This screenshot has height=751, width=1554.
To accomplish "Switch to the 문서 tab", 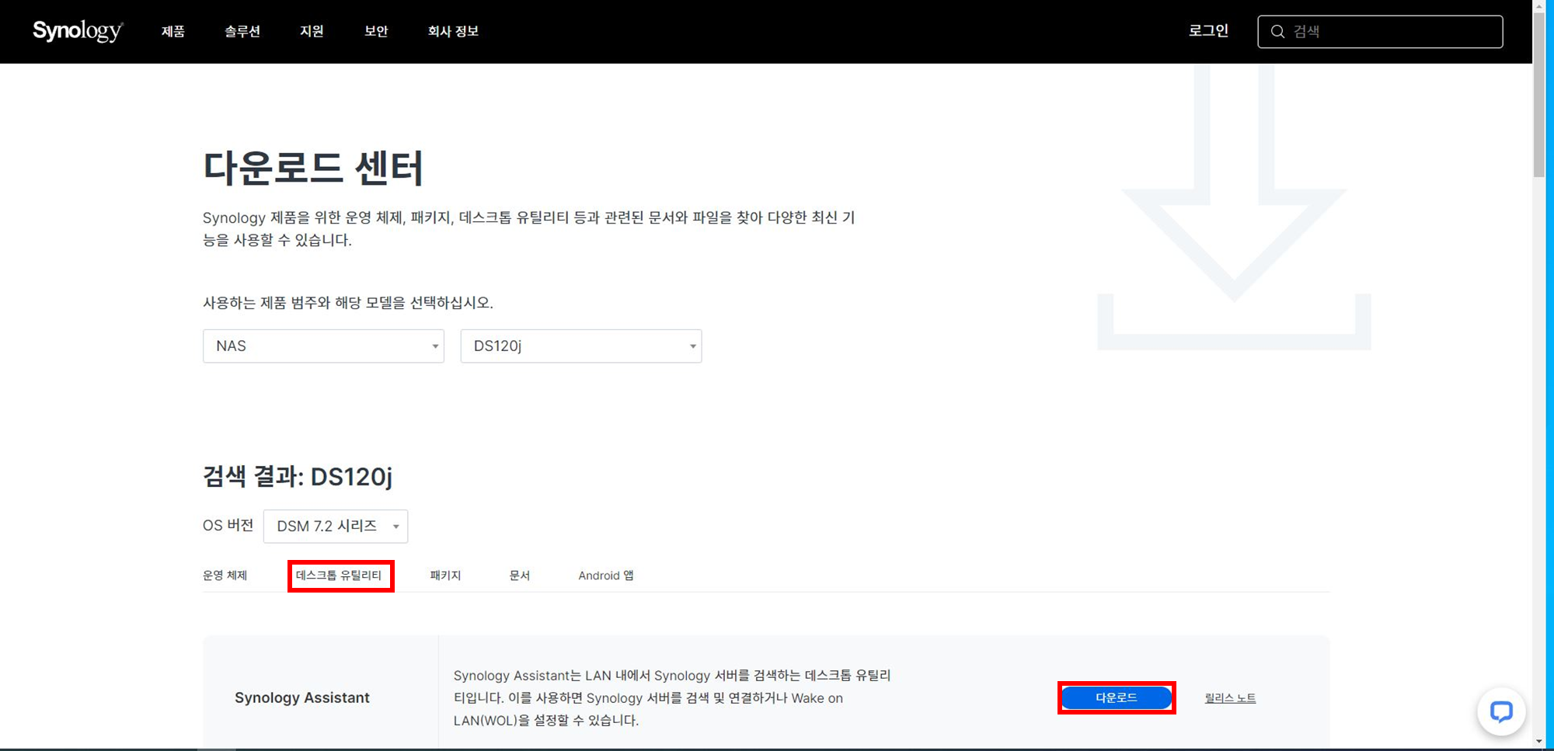I will pos(520,575).
